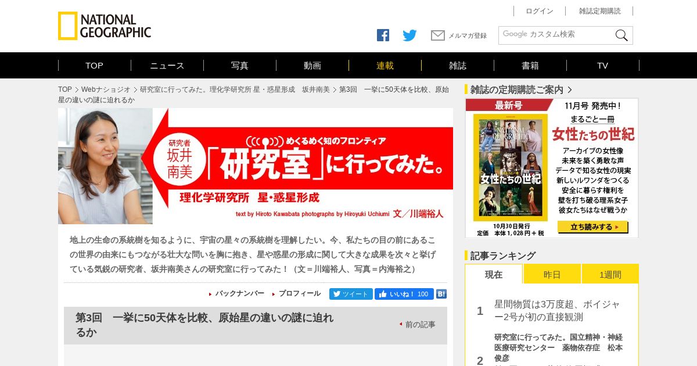Select 連載 in navigation bar

point(385,66)
